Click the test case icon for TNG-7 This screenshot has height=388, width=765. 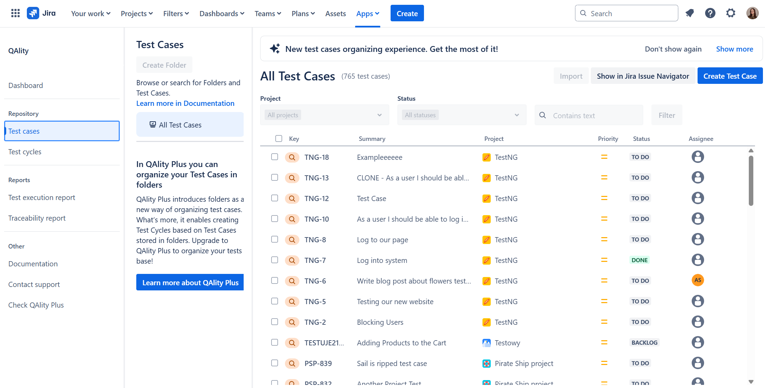pyautogui.click(x=292, y=260)
